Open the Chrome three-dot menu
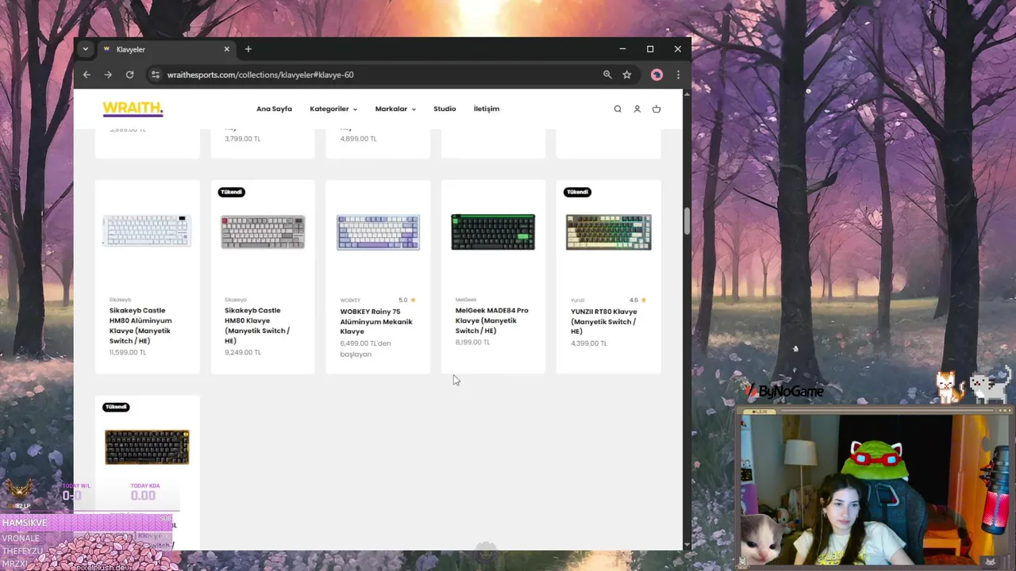 pyautogui.click(x=678, y=75)
